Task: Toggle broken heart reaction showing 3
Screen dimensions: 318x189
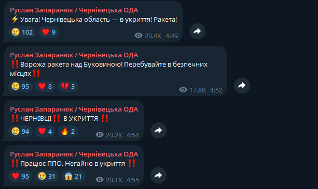Action: pos(68,86)
